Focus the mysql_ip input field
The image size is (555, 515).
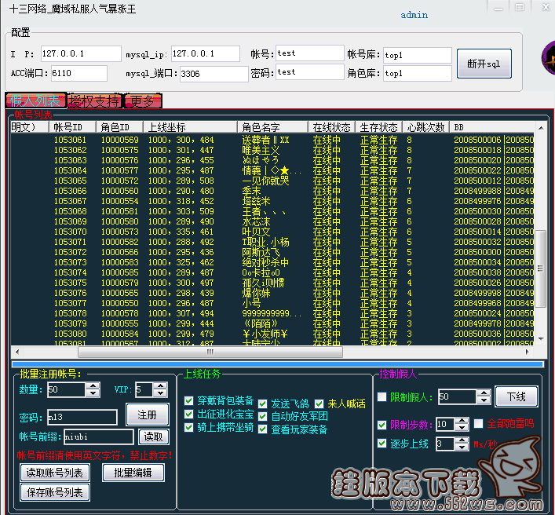pyautogui.click(x=206, y=54)
